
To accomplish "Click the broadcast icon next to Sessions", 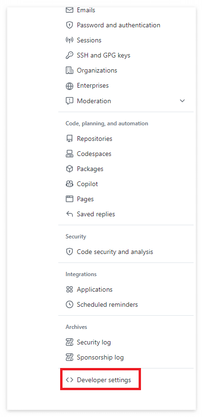I will coord(69,40).
